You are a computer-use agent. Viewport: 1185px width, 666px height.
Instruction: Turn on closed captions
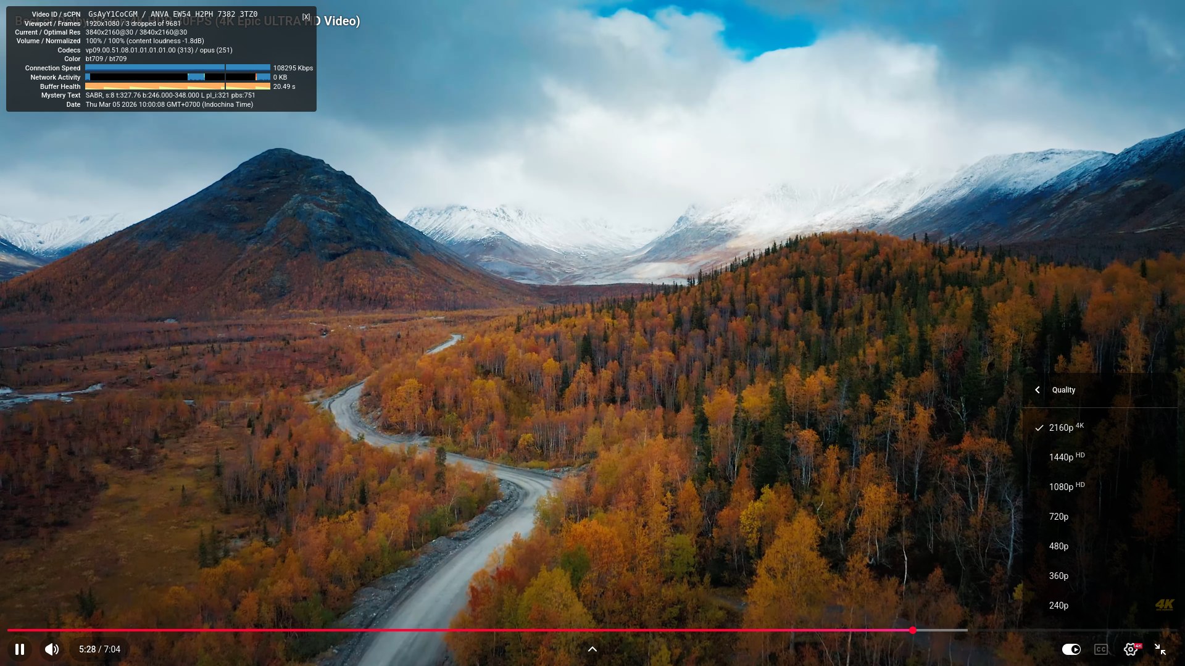[x=1101, y=649]
